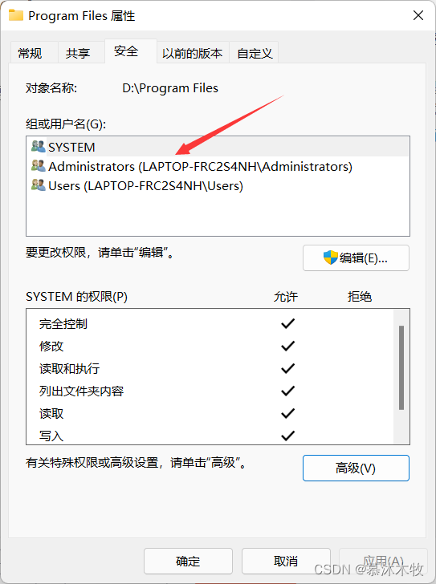
Task: Select Users (LAPTOP-FRC2S4NH\Users) entry
Action: click(x=218, y=185)
